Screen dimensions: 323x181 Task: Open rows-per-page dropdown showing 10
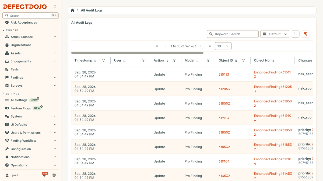tap(223, 46)
